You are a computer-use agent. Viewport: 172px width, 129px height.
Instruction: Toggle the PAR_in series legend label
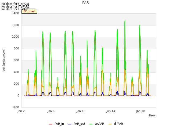pos(59,124)
